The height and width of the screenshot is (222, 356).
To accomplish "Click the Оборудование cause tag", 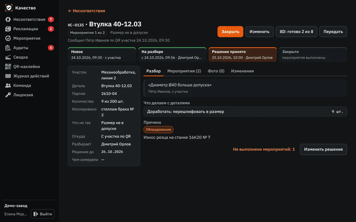I will pos(159,130).
